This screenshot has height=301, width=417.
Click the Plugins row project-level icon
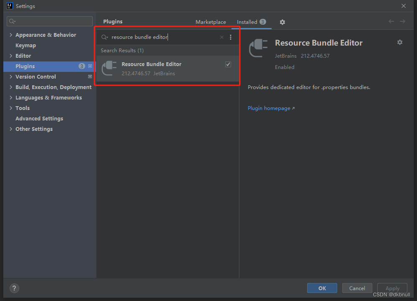pos(90,66)
